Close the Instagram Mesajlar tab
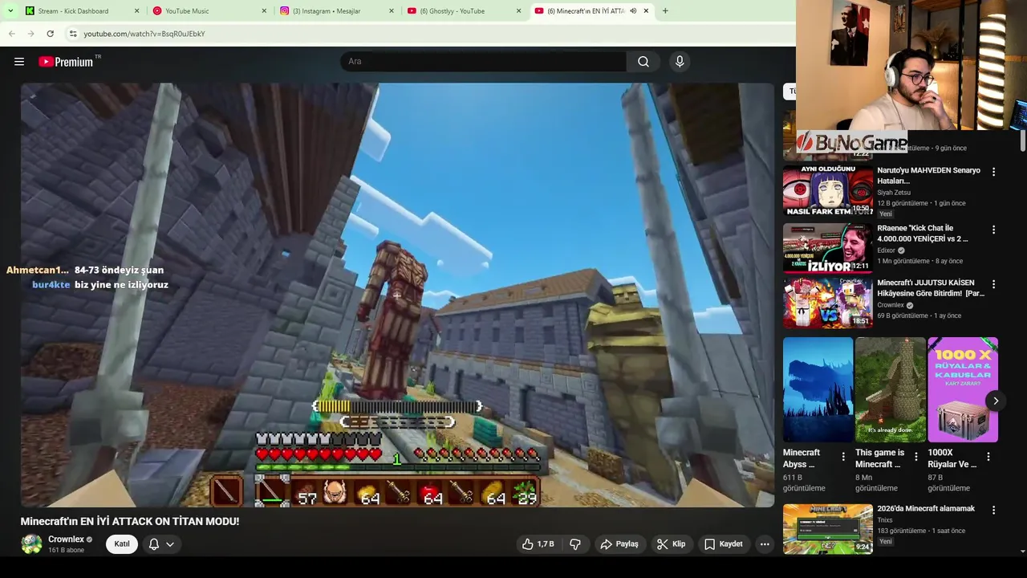The image size is (1027, 578). pyautogui.click(x=392, y=11)
